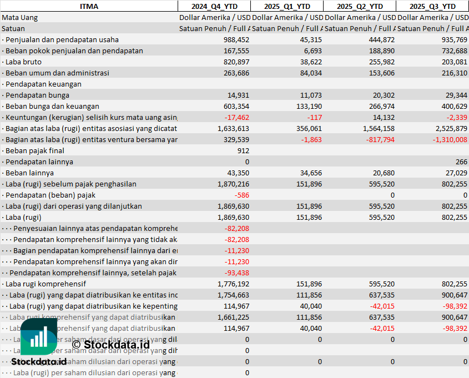Click red value -93,438 comprehensive income

click(x=237, y=273)
